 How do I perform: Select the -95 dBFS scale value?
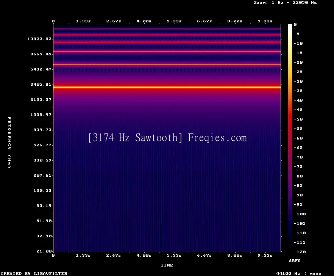[x=298, y=205]
